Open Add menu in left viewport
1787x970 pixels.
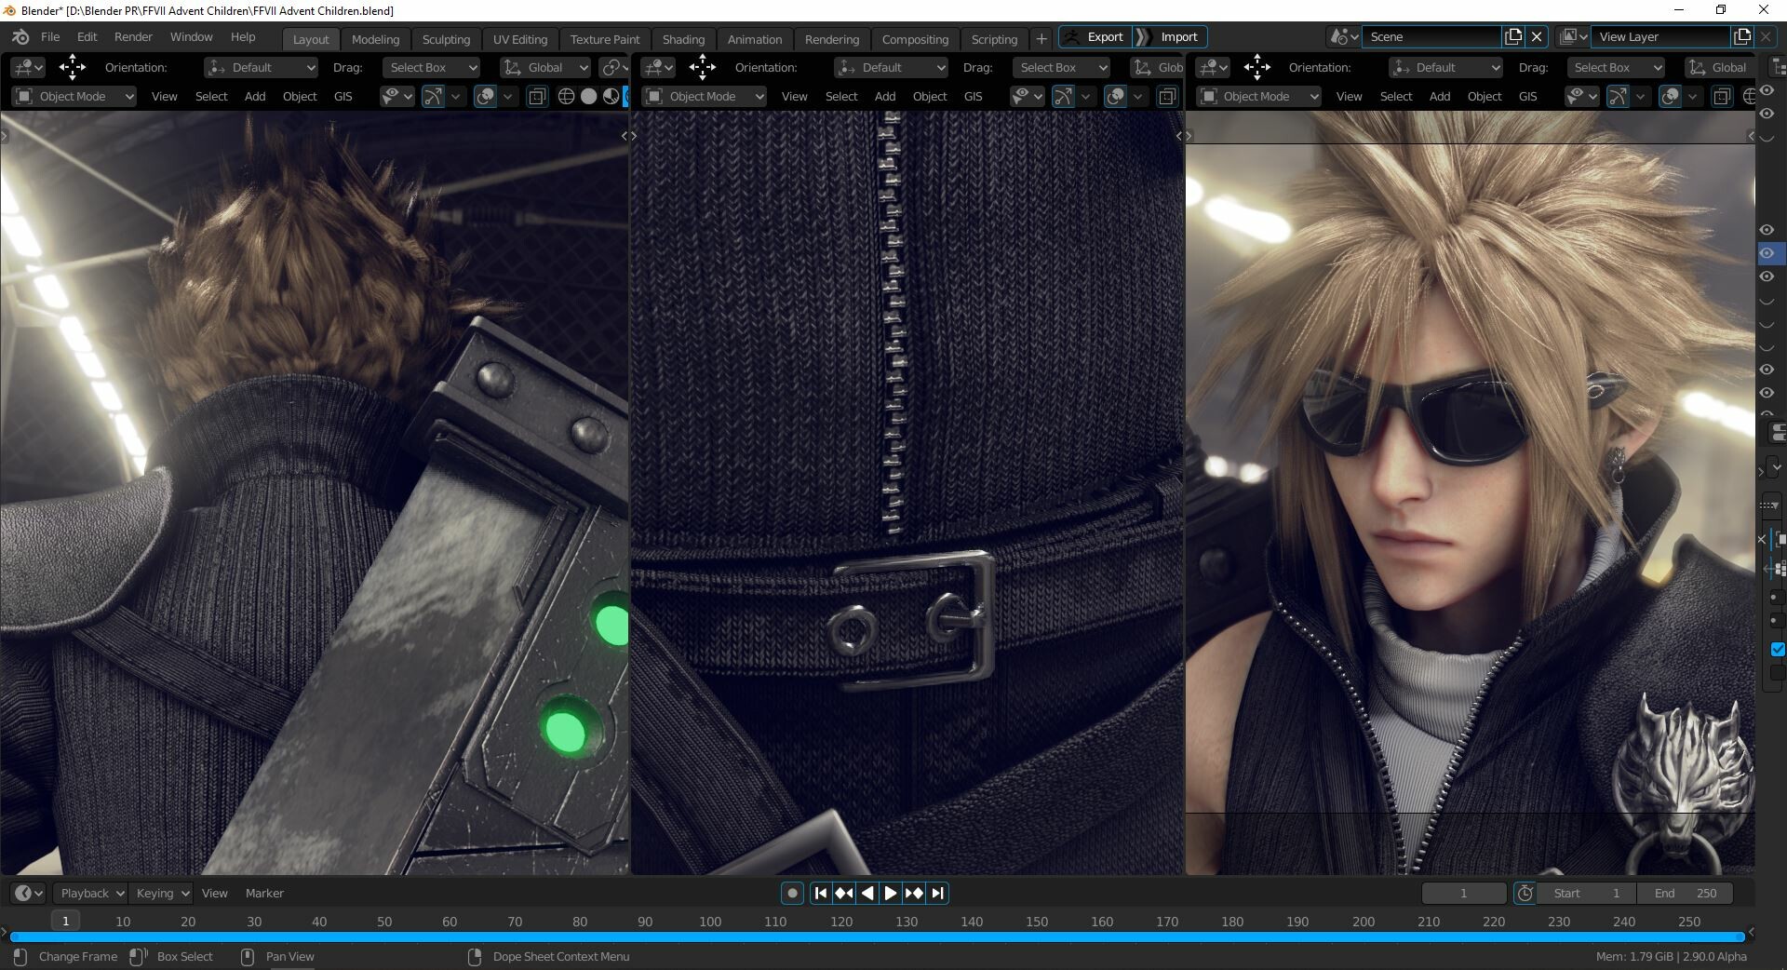255,97
